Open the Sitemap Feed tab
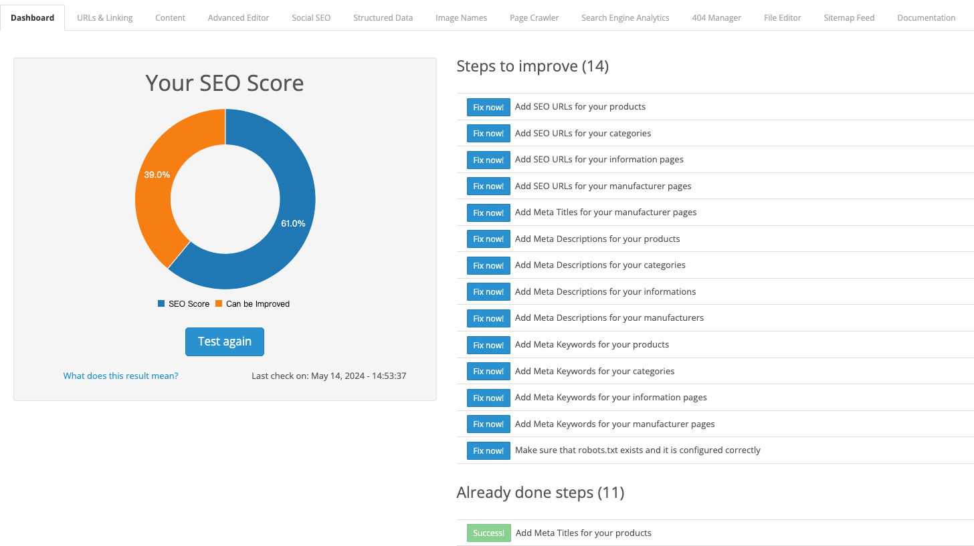The height and width of the screenshot is (546, 974). (849, 18)
